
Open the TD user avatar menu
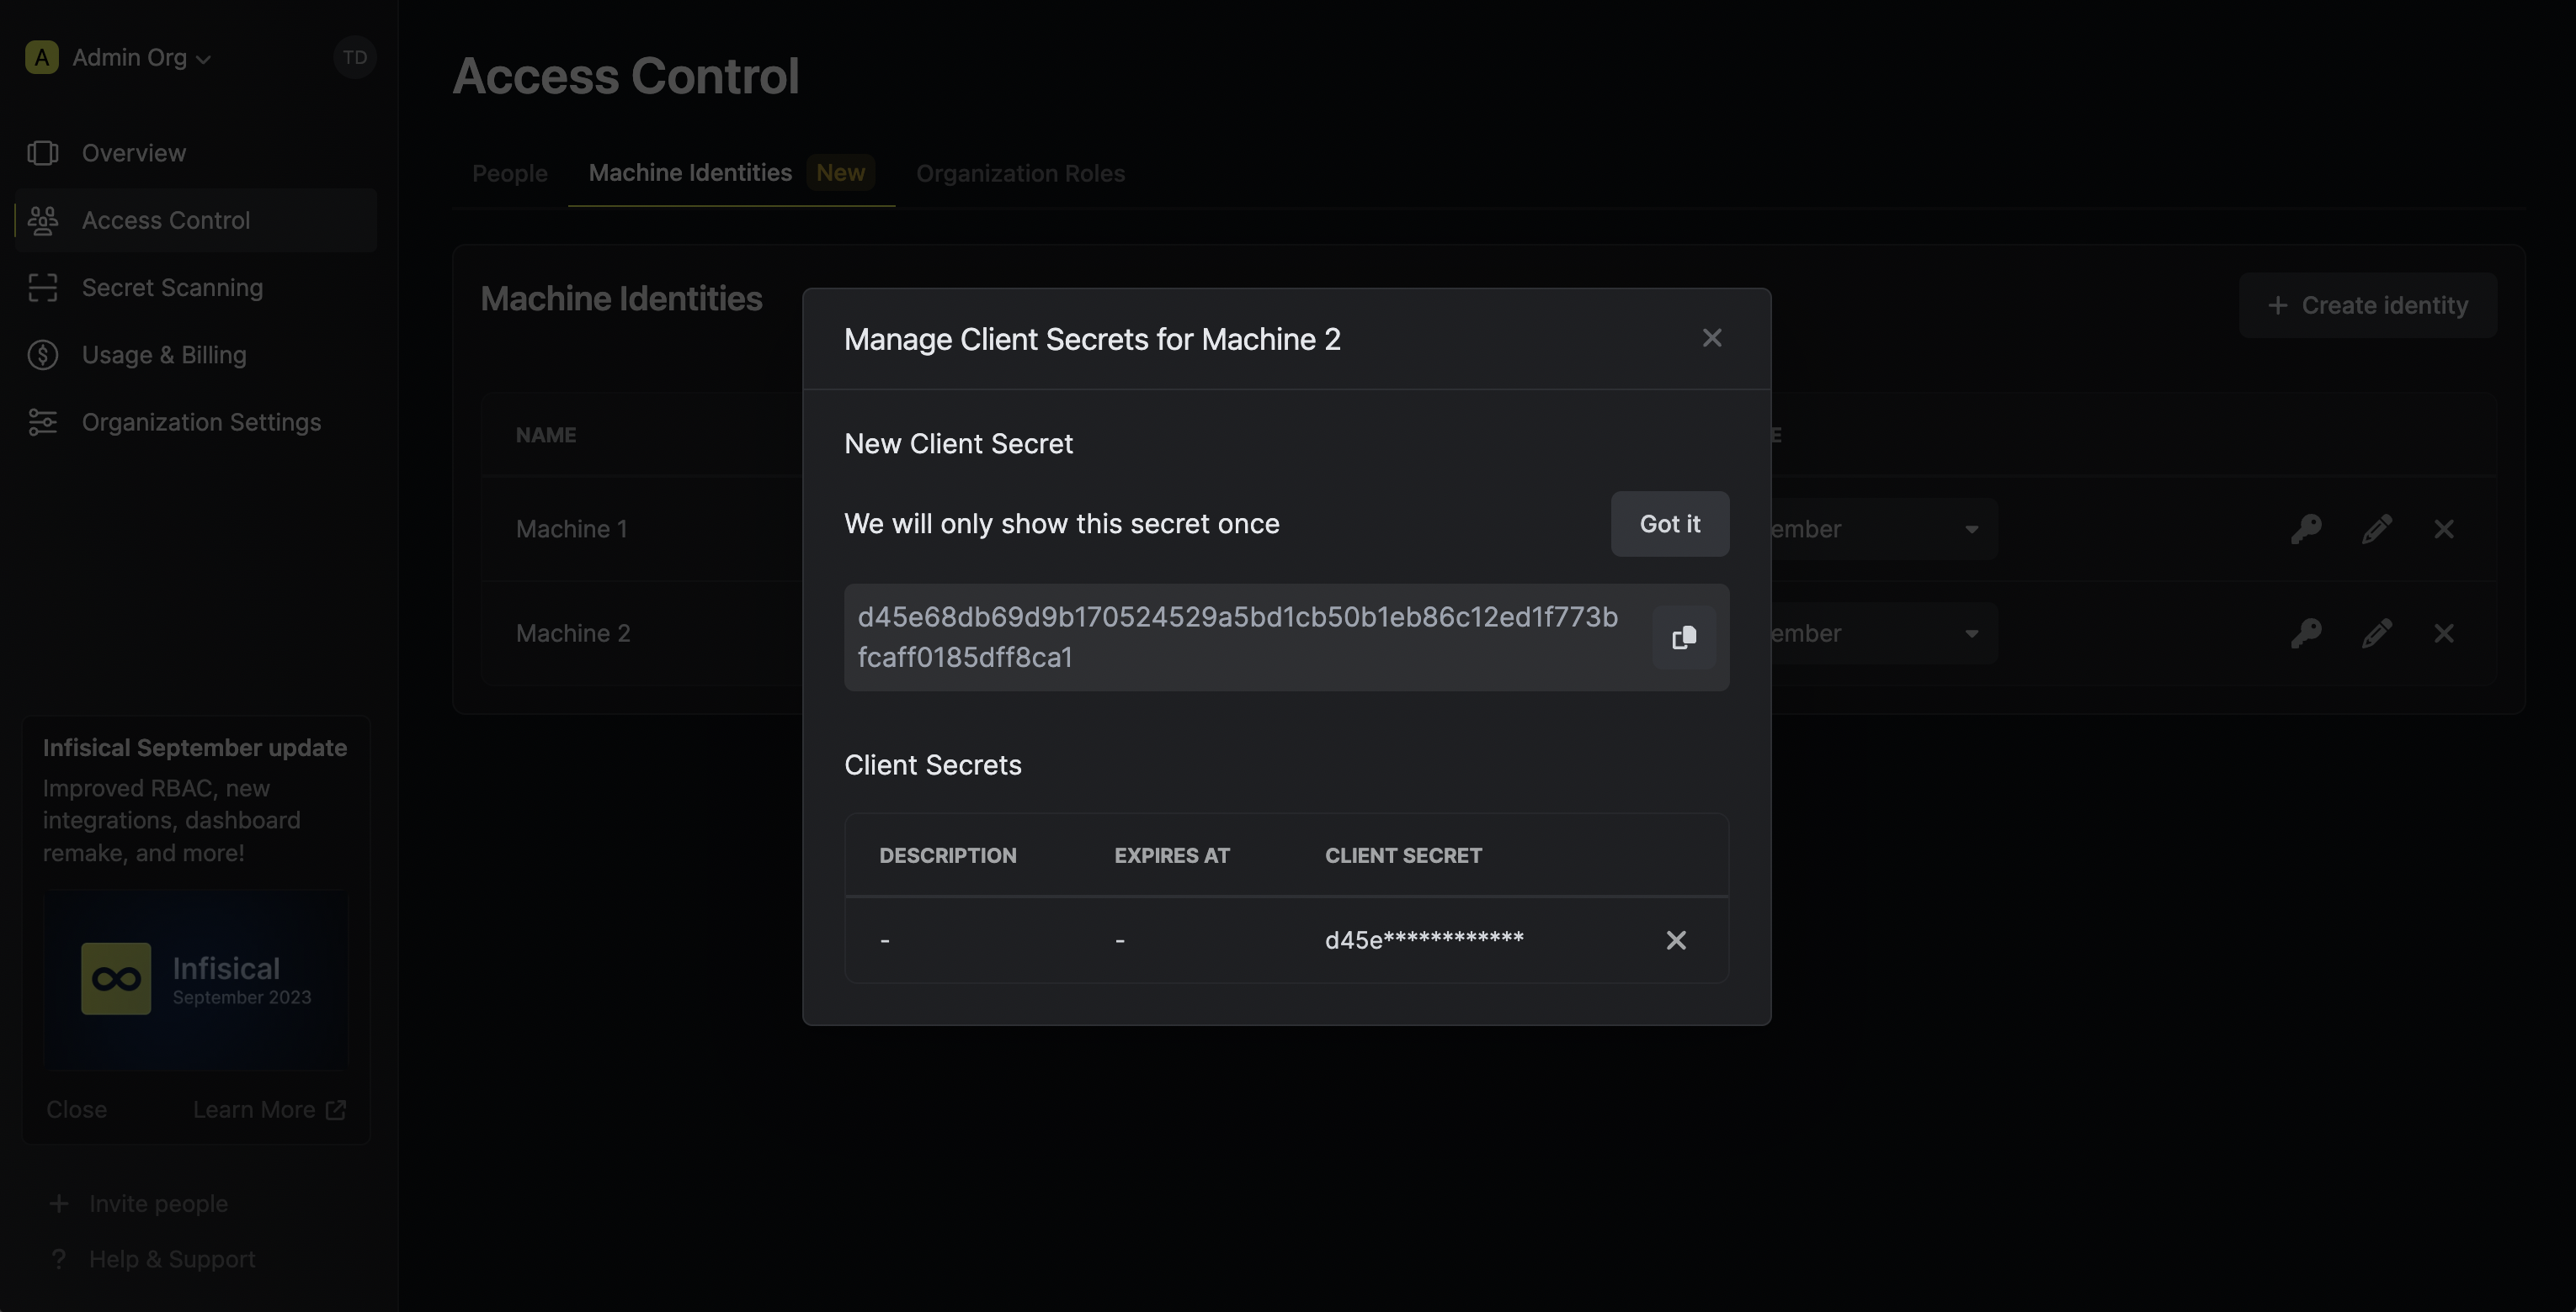click(354, 57)
